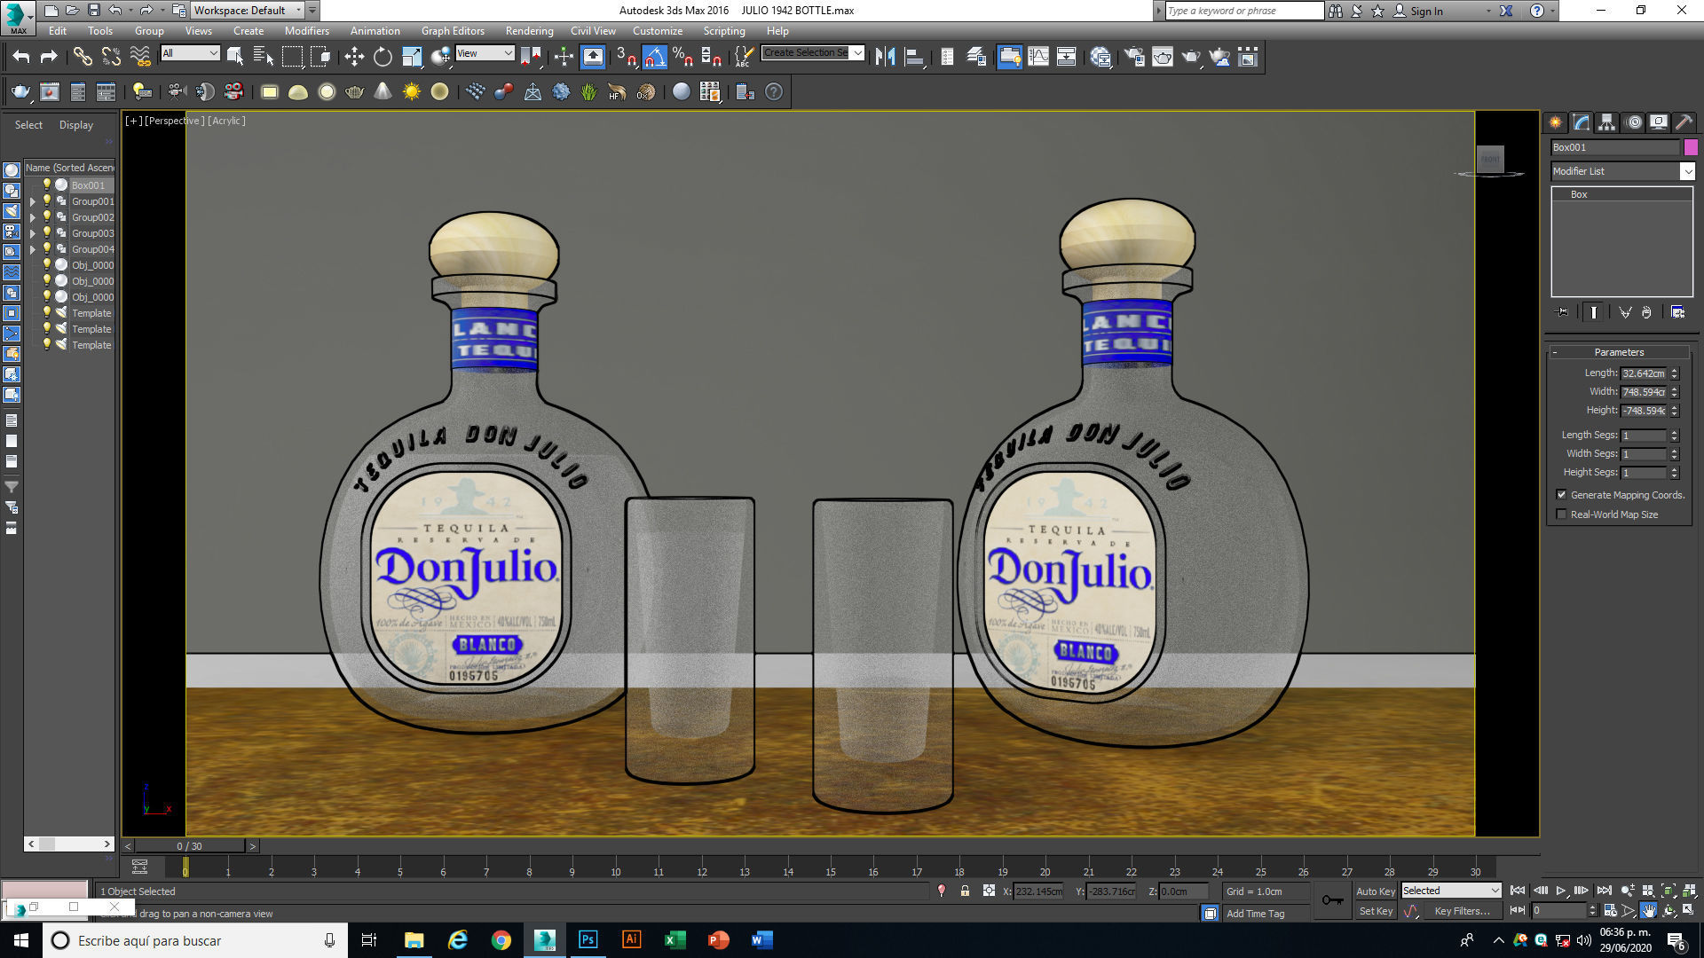Click the Select and Link icon

[82, 58]
